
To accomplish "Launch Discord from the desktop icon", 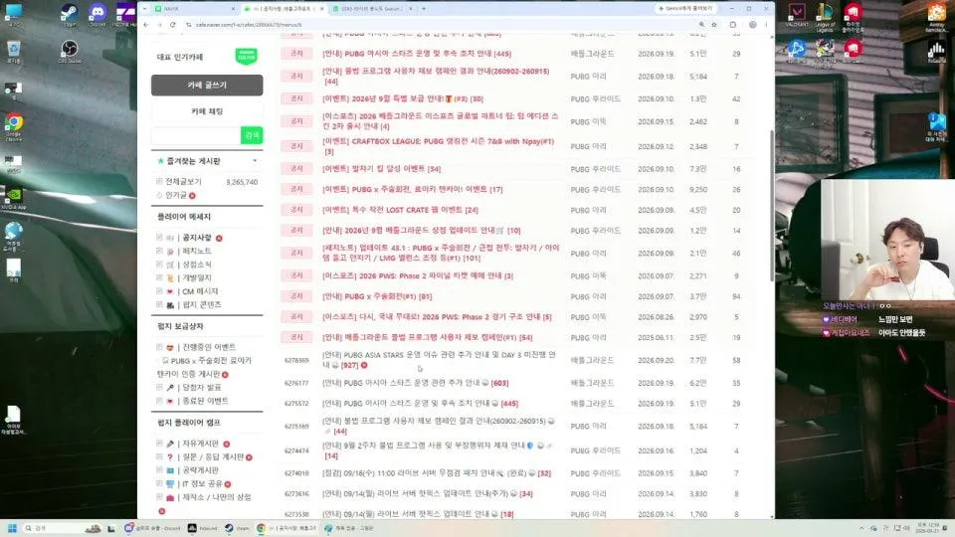I will 97,15.
